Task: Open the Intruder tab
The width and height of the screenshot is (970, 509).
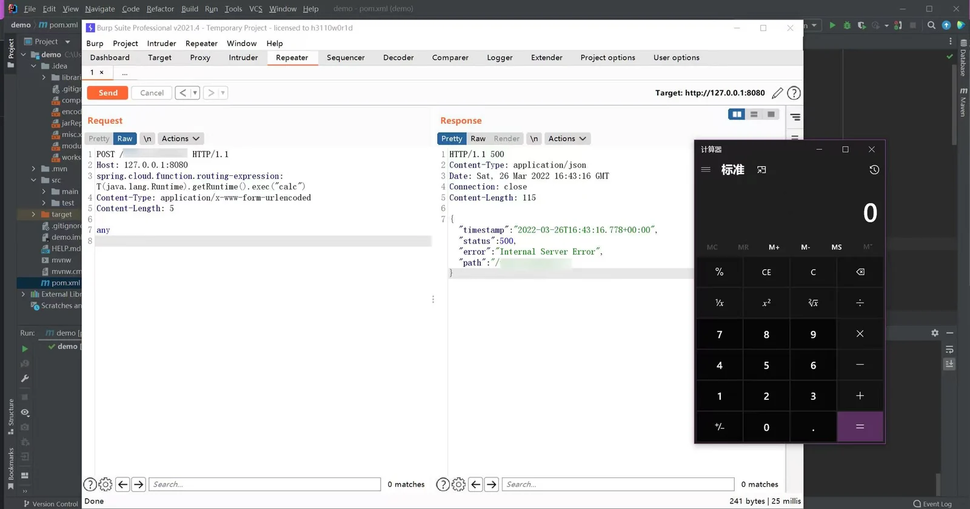Action: (243, 58)
